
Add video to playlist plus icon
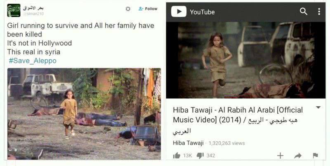point(280,155)
